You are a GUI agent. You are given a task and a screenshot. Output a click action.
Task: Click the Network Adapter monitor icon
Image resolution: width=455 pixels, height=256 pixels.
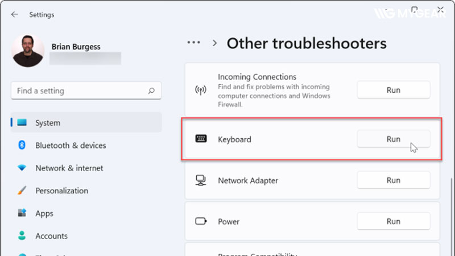tap(201, 180)
